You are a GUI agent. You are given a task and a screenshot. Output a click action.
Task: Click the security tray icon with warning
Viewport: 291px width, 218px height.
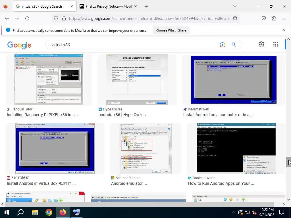[x=240, y=212]
